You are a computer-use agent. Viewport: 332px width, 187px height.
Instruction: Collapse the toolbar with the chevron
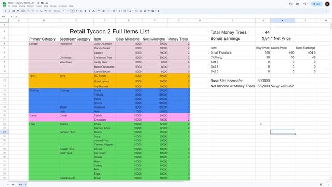click(326, 11)
